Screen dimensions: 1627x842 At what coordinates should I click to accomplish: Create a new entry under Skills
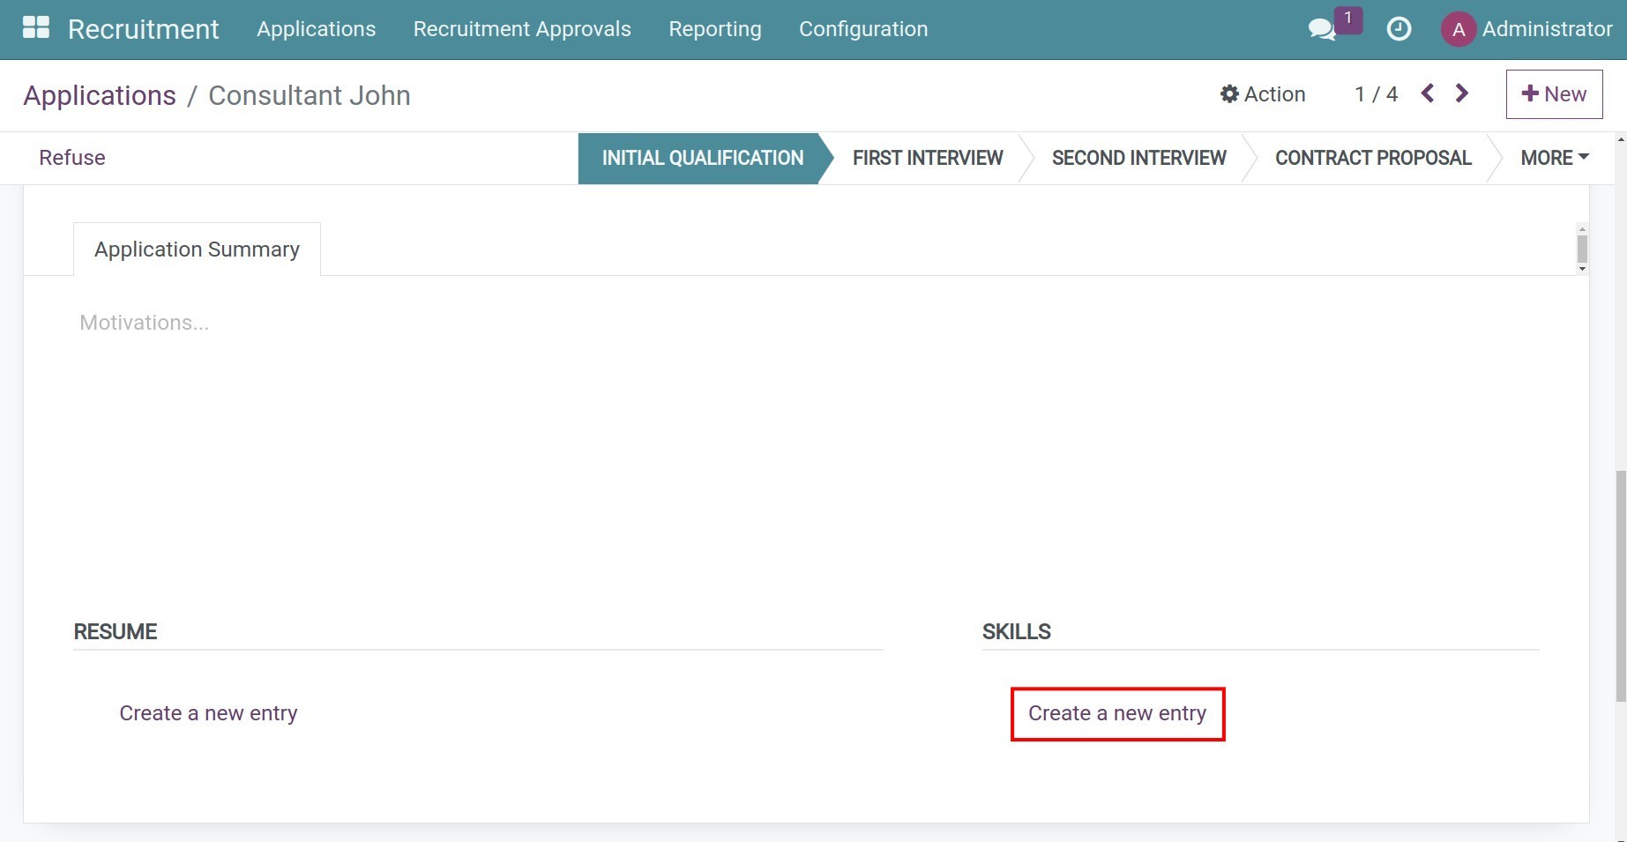[1116, 713]
